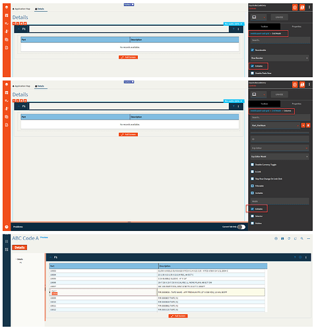The image size is (316, 330).
Task: Click the save icon in the top screenshot's panel
Action: pos(302,7)
